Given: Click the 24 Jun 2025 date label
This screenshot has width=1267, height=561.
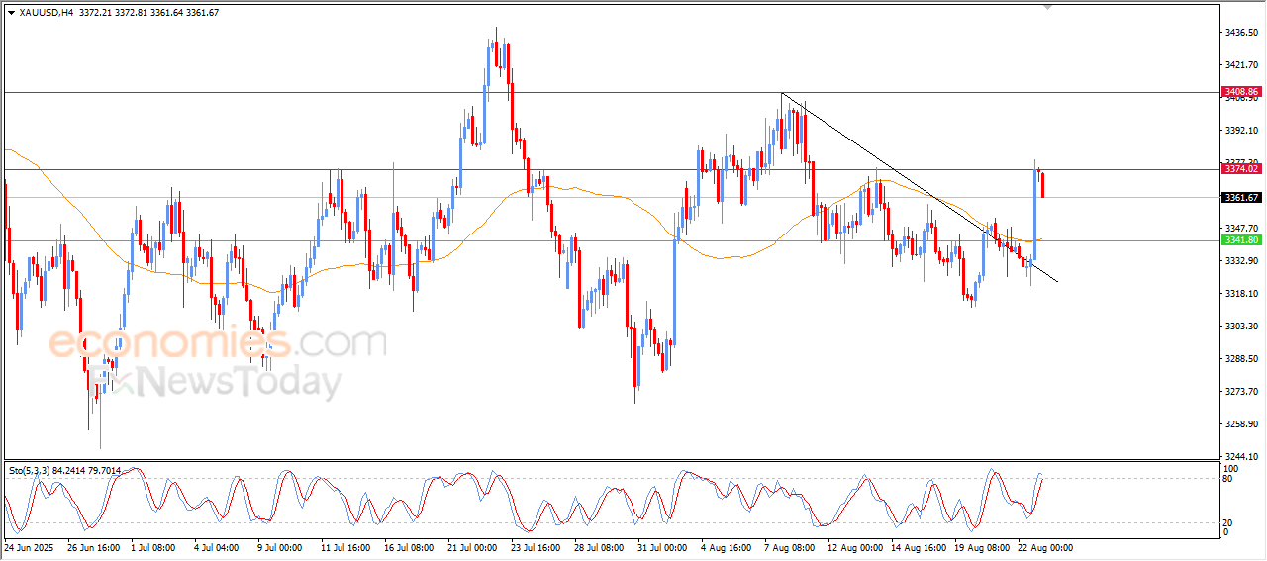Looking at the screenshot, I should click(x=27, y=547).
